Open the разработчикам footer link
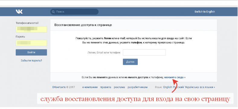Screen dimensions: 238x109 click(x=137, y=87)
